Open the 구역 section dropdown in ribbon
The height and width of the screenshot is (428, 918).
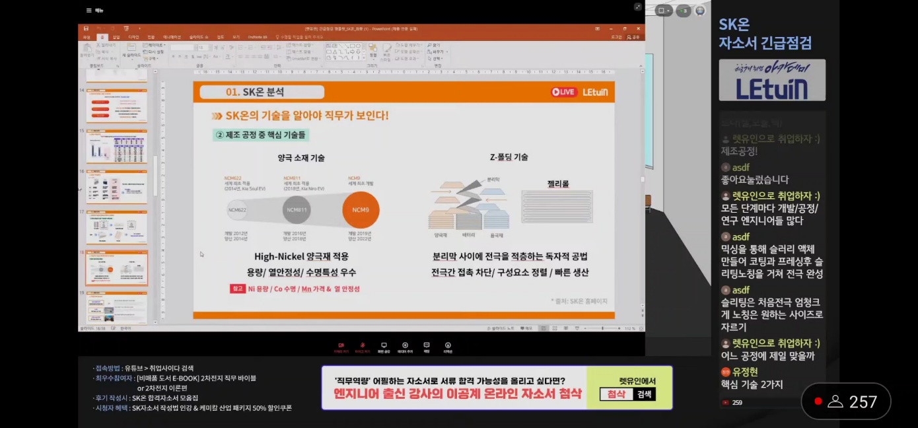153,58
